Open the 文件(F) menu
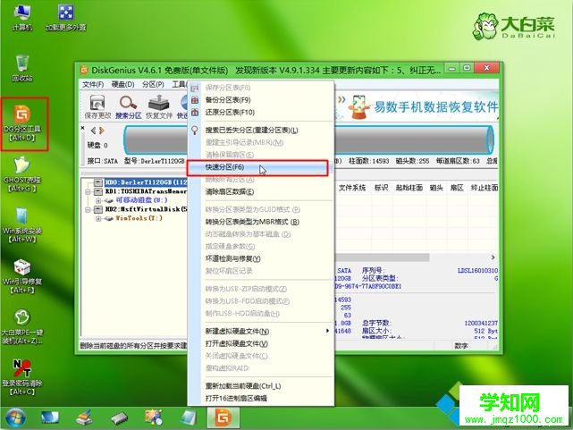 pyautogui.click(x=93, y=84)
